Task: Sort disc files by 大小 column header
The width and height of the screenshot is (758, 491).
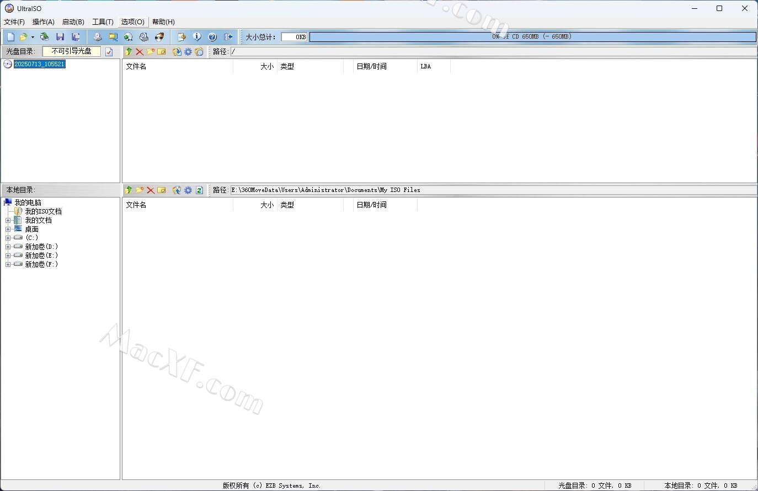Action: click(x=255, y=66)
